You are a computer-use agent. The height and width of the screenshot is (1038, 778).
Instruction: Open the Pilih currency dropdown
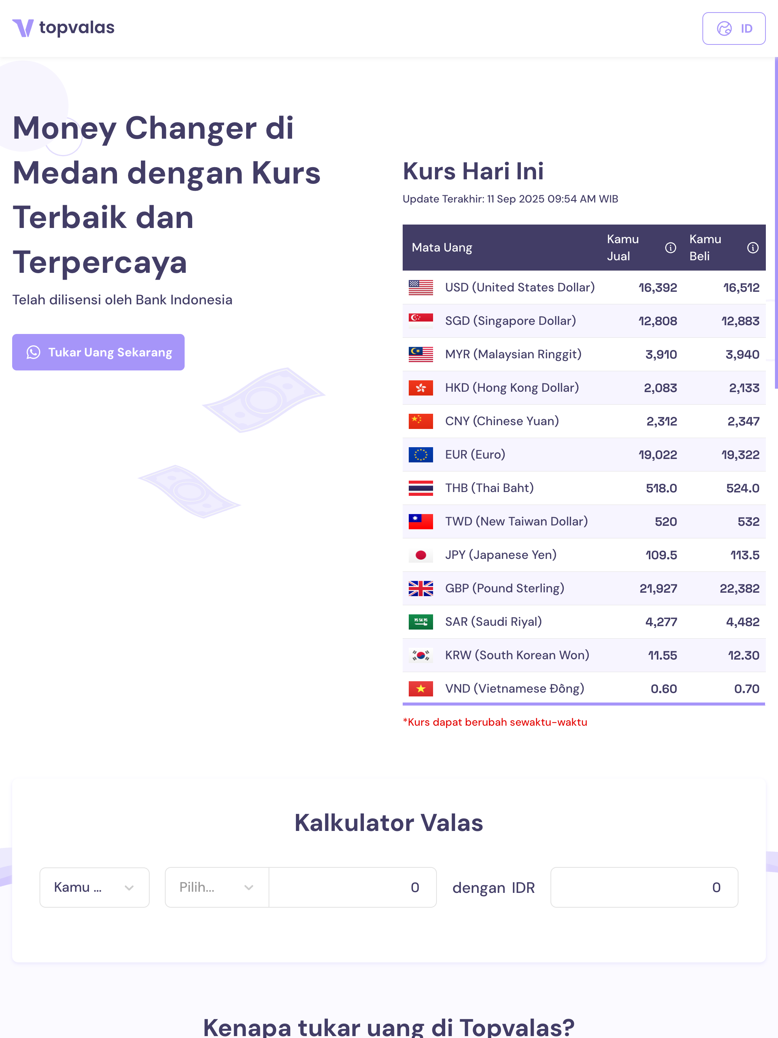pos(217,888)
